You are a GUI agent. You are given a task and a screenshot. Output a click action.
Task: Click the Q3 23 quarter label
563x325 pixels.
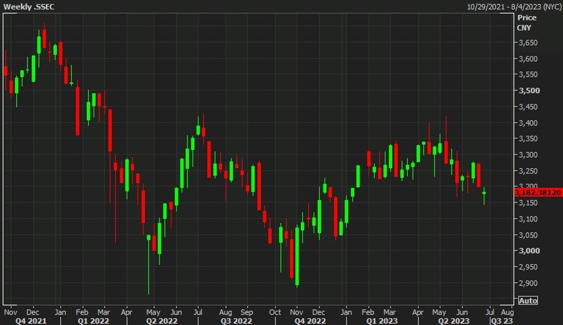pos(502,321)
